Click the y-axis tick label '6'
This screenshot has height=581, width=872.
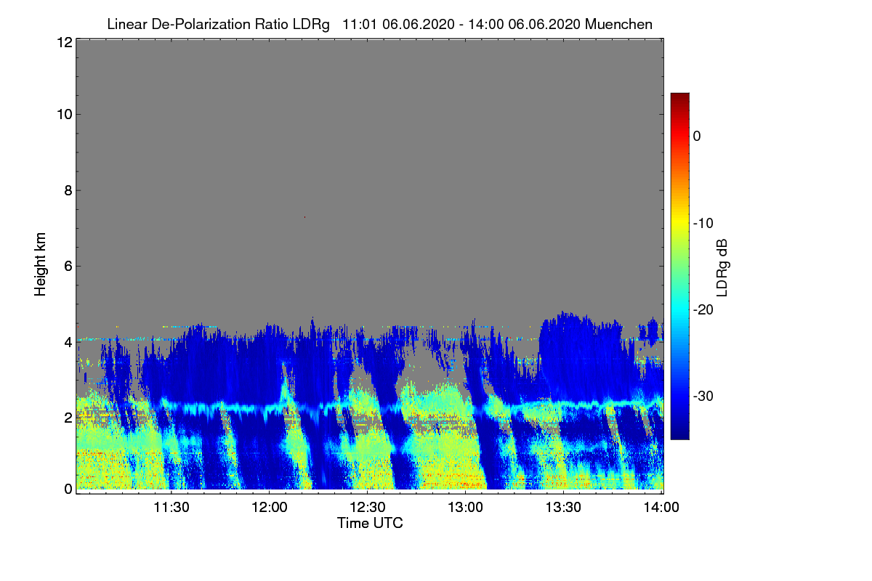[x=67, y=267]
